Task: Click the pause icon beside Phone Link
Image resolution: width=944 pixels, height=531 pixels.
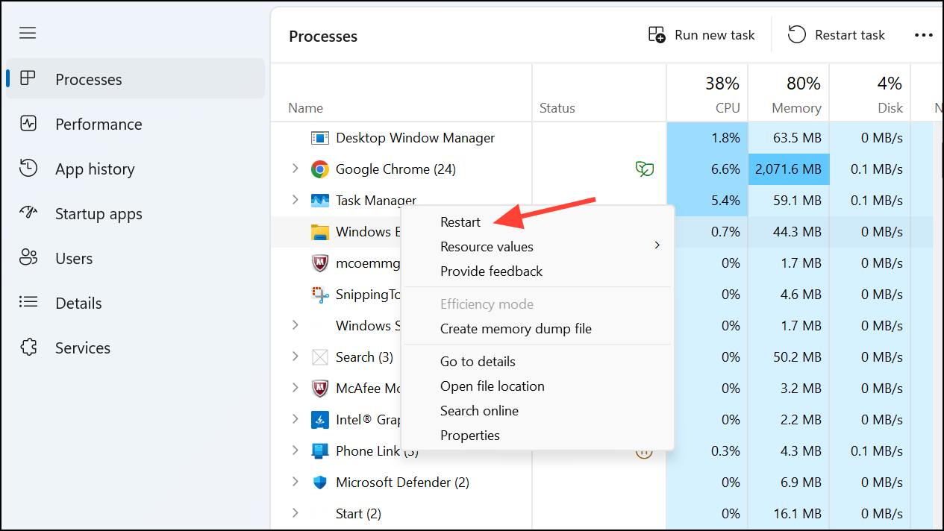Action: click(644, 450)
